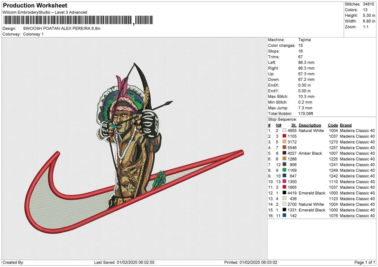Viewport: 378px width, 267px height.
Task: Click the Printed timestamp 06:03:02
Action: (x=269, y=262)
